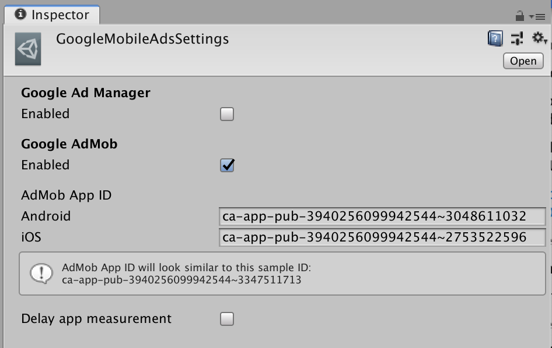
Task: Disable the Google AdMob Enabled checkbox
Action: pos(227,165)
